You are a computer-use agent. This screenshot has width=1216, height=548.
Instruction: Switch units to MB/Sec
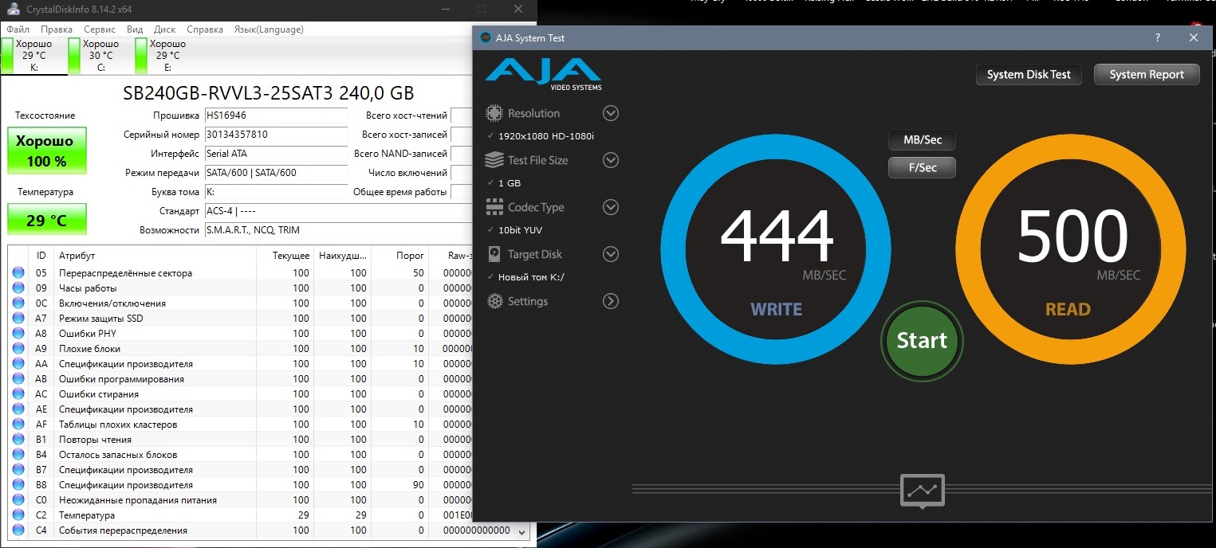point(923,140)
